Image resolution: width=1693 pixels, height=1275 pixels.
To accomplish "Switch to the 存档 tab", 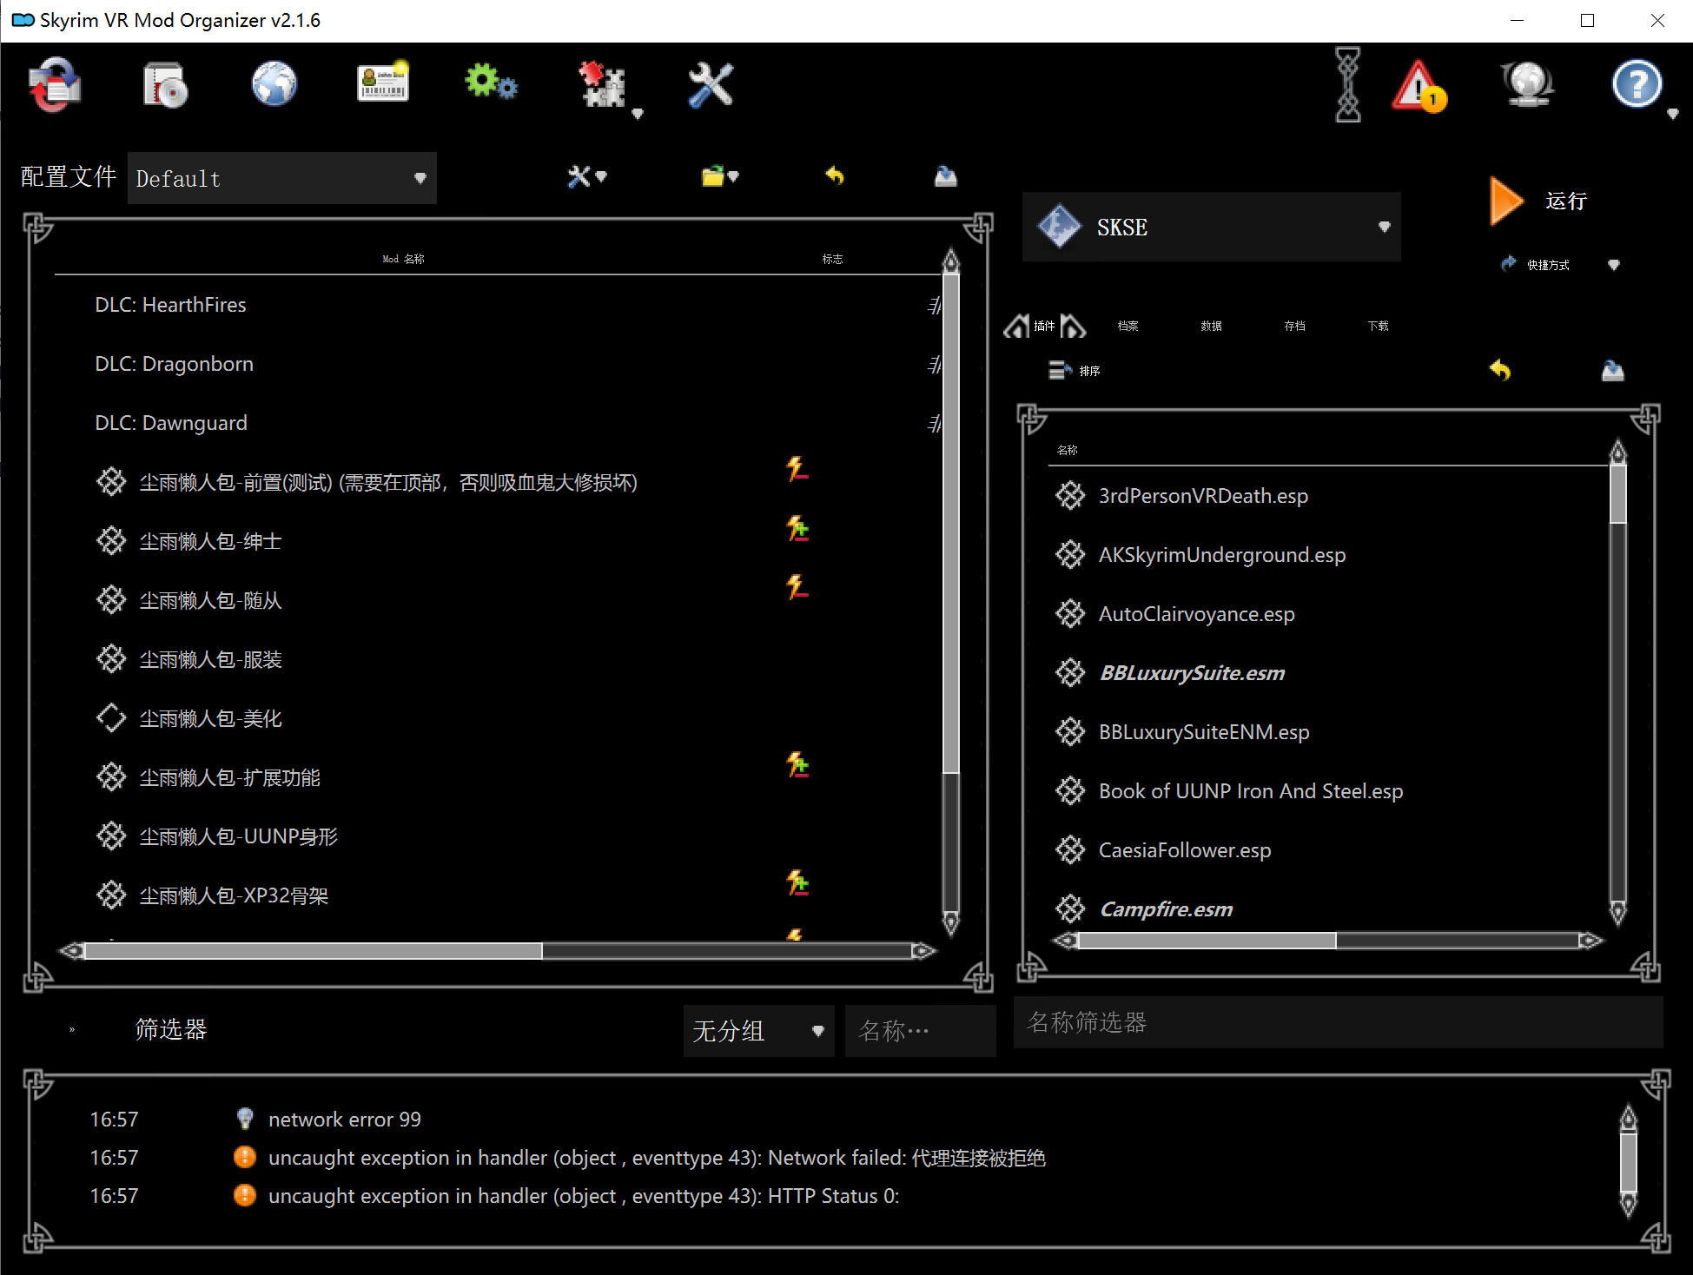I will click(x=1294, y=326).
